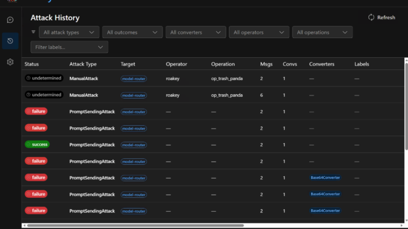The width and height of the screenshot is (408, 229).
Task: Click the Operator column header
Action: [177, 64]
